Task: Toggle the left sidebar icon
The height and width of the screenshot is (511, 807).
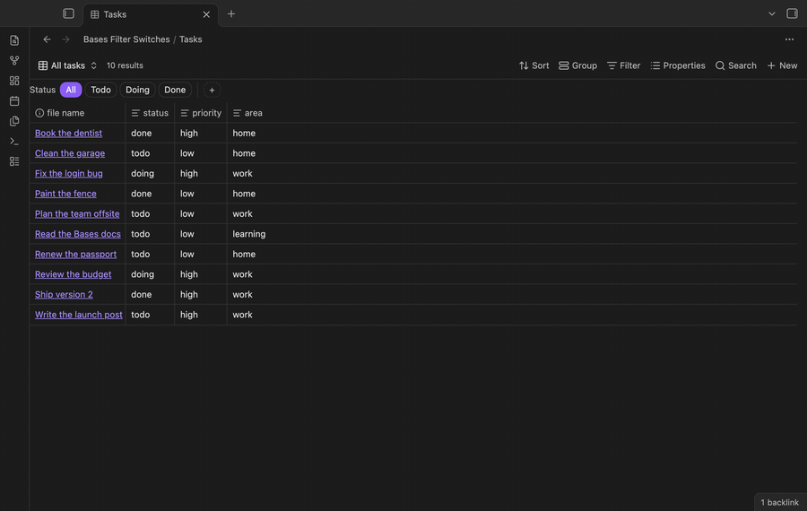Action: pos(68,13)
